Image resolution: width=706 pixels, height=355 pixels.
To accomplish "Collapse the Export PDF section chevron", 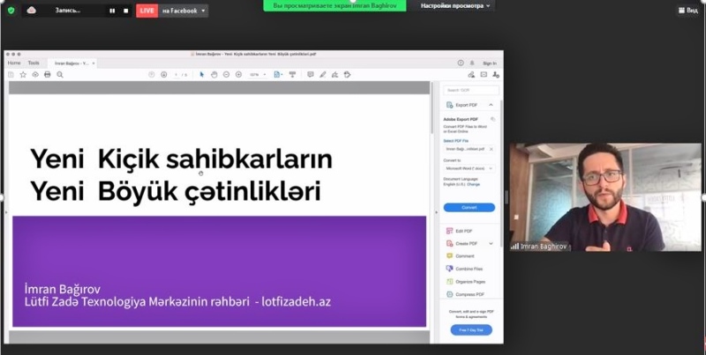I will pos(492,105).
